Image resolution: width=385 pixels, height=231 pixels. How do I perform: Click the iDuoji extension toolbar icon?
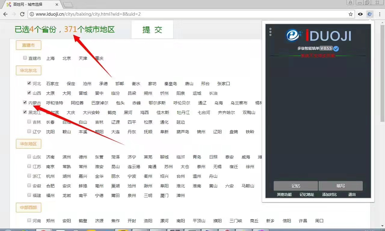370,14
